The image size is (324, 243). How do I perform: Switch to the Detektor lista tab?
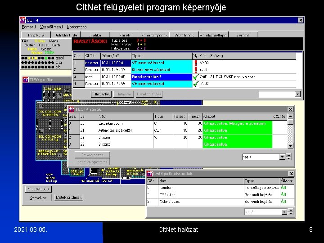[x=66, y=35]
